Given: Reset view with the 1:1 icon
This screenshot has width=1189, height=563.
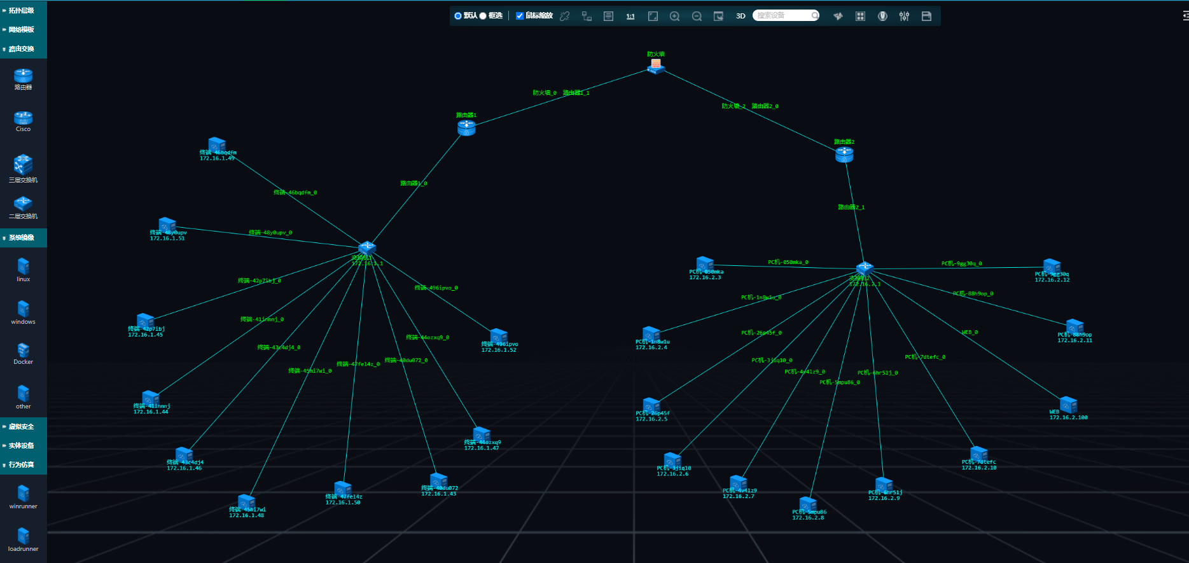Looking at the screenshot, I should tap(630, 16).
